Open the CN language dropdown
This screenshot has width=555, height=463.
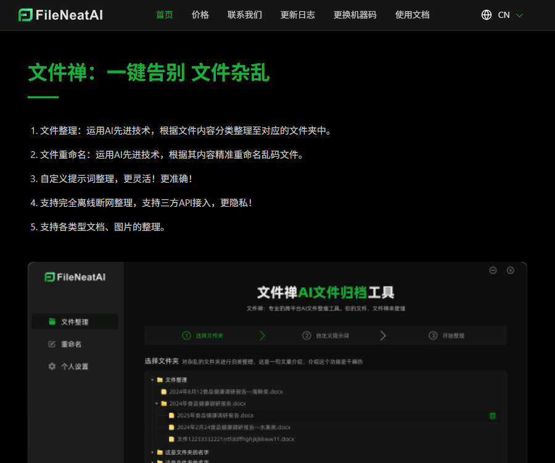[504, 15]
